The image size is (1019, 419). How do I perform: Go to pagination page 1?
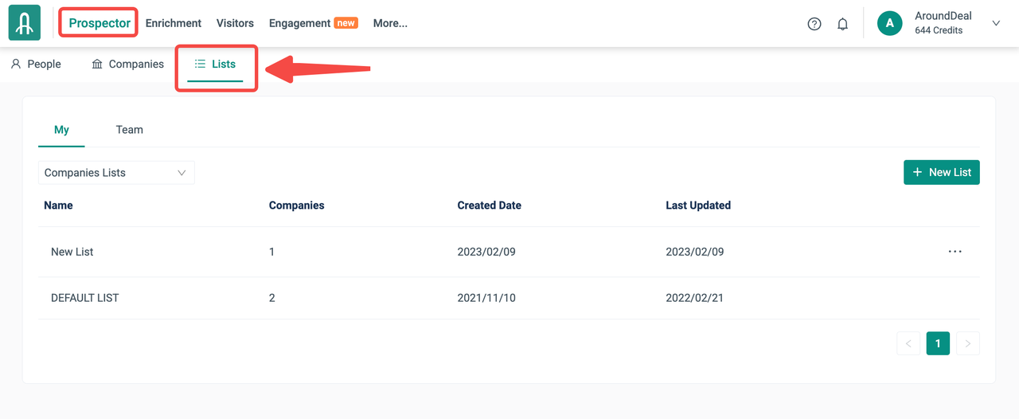938,343
